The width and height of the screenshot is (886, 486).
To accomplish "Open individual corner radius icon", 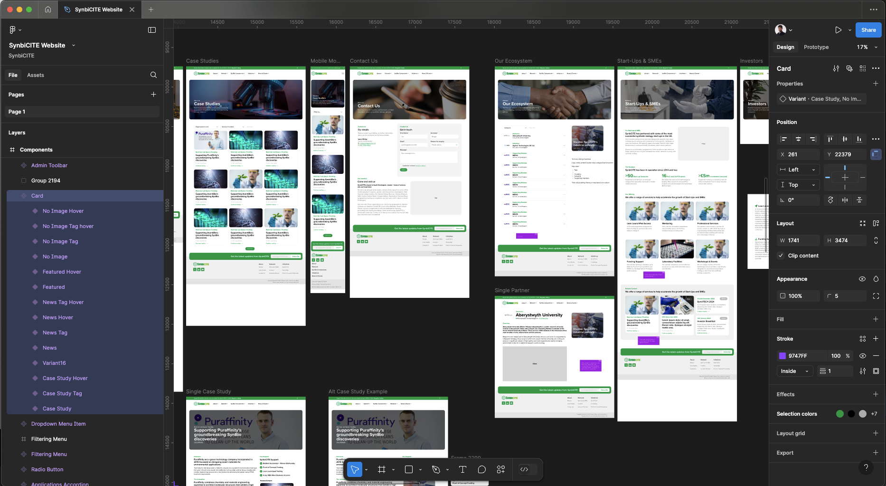I will [876, 296].
